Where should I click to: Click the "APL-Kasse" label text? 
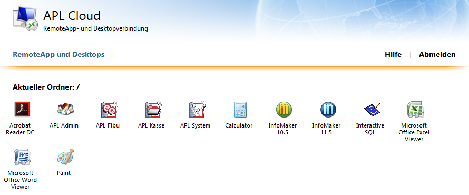click(x=151, y=125)
